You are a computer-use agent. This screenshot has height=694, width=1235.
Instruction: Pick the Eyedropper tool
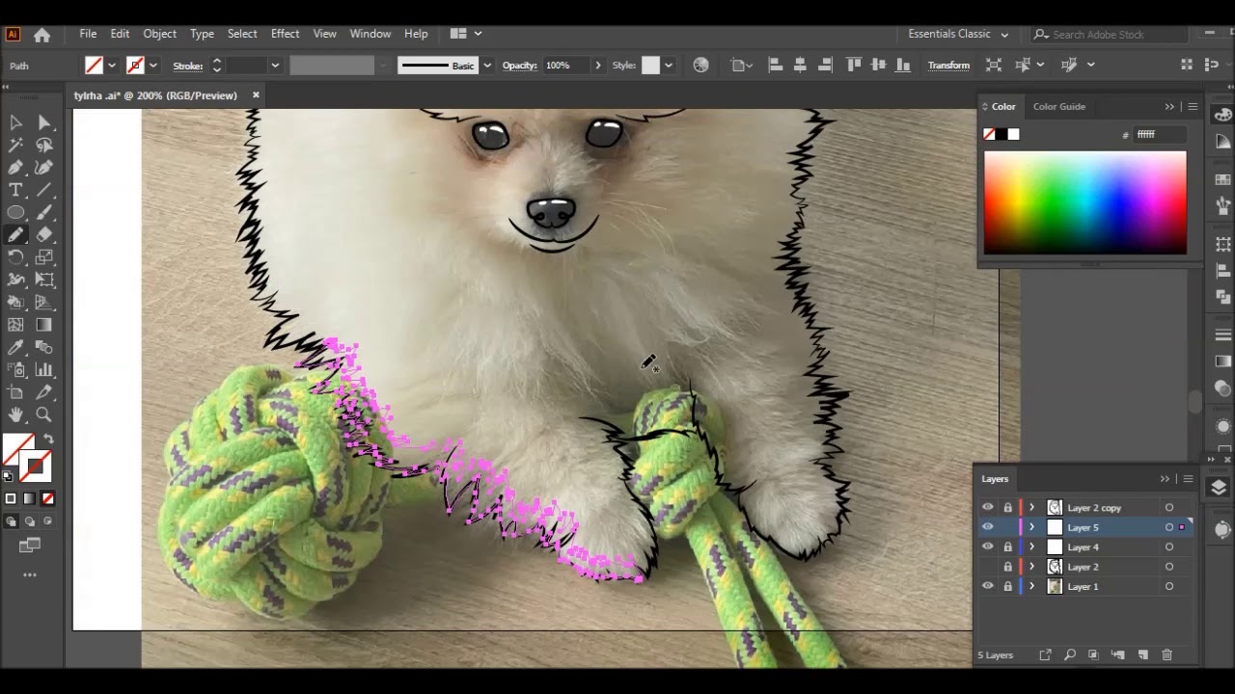[15, 347]
